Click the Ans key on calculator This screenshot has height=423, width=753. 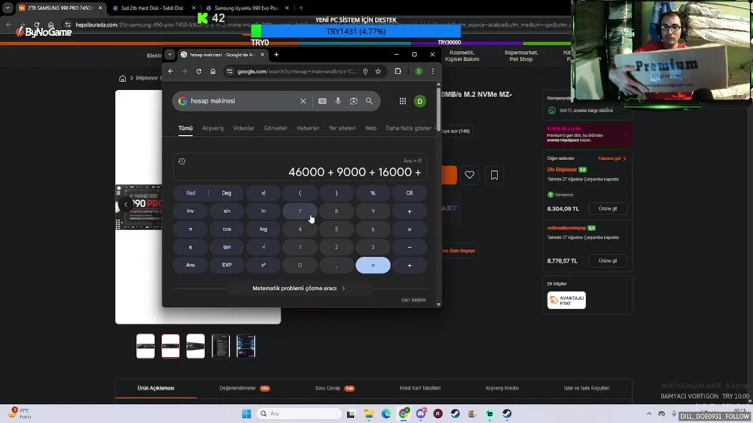191,265
